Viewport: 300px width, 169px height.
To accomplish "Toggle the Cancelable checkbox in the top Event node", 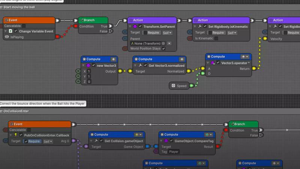I will [24, 26].
